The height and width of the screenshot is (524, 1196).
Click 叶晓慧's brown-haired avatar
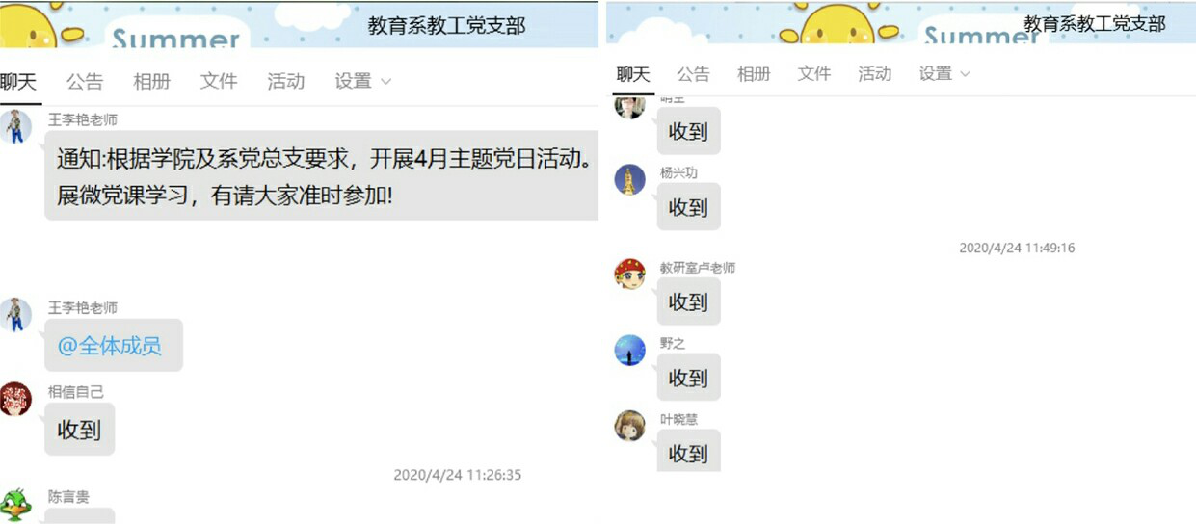pyautogui.click(x=629, y=426)
